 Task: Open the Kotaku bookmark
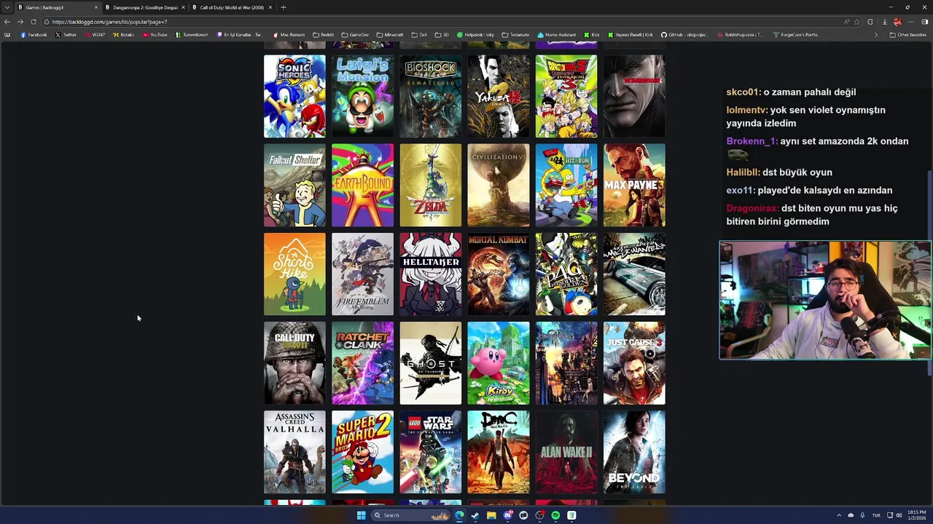[124, 35]
